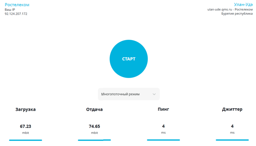
Task: Click the 67.23 download speed value
Action: tap(26, 126)
